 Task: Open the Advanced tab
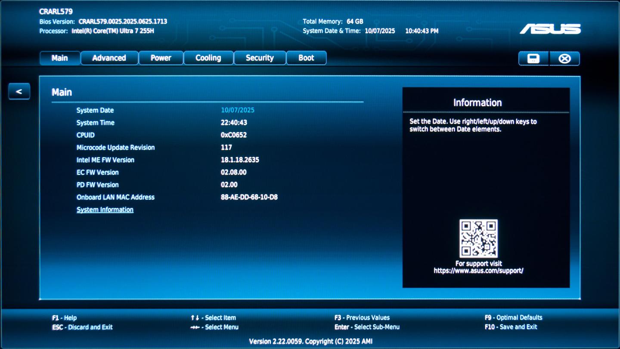click(109, 58)
